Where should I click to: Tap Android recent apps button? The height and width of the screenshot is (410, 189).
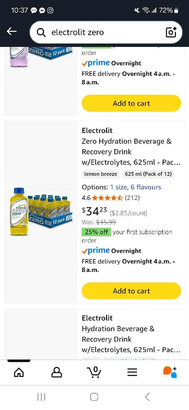[41, 397]
